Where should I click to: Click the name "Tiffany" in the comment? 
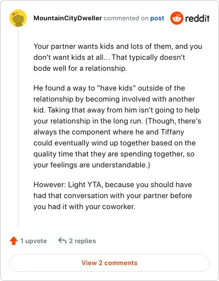tap(172, 132)
